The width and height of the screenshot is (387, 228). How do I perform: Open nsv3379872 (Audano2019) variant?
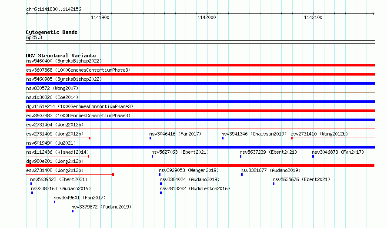(x=101, y=207)
